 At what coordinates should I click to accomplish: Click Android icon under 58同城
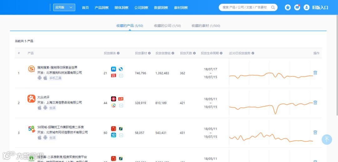(45, 138)
